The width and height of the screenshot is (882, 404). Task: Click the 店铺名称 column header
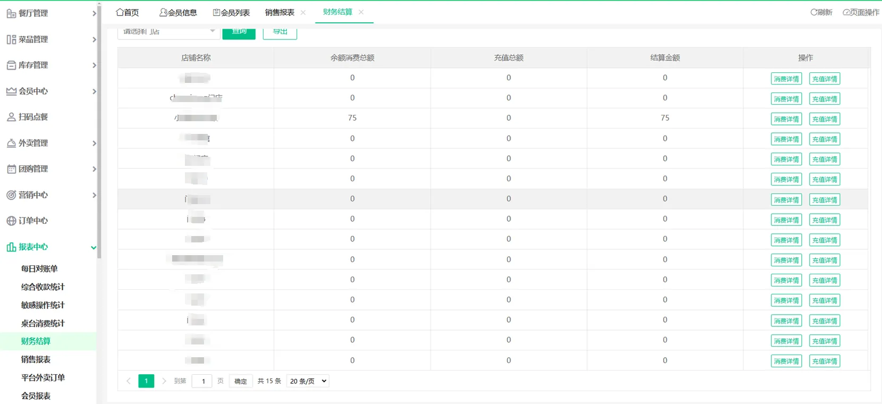coord(196,58)
